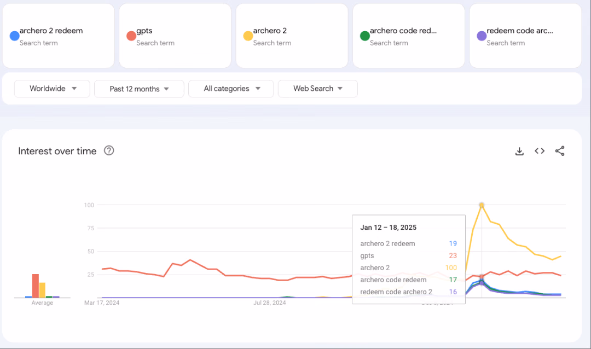Click the archero 2 peak point at 100
The image size is (591, 349).
482,205
